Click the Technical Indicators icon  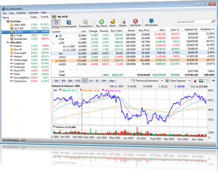133,81
